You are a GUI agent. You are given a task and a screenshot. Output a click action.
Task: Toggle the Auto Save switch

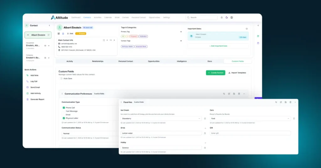tap(61, 79)
